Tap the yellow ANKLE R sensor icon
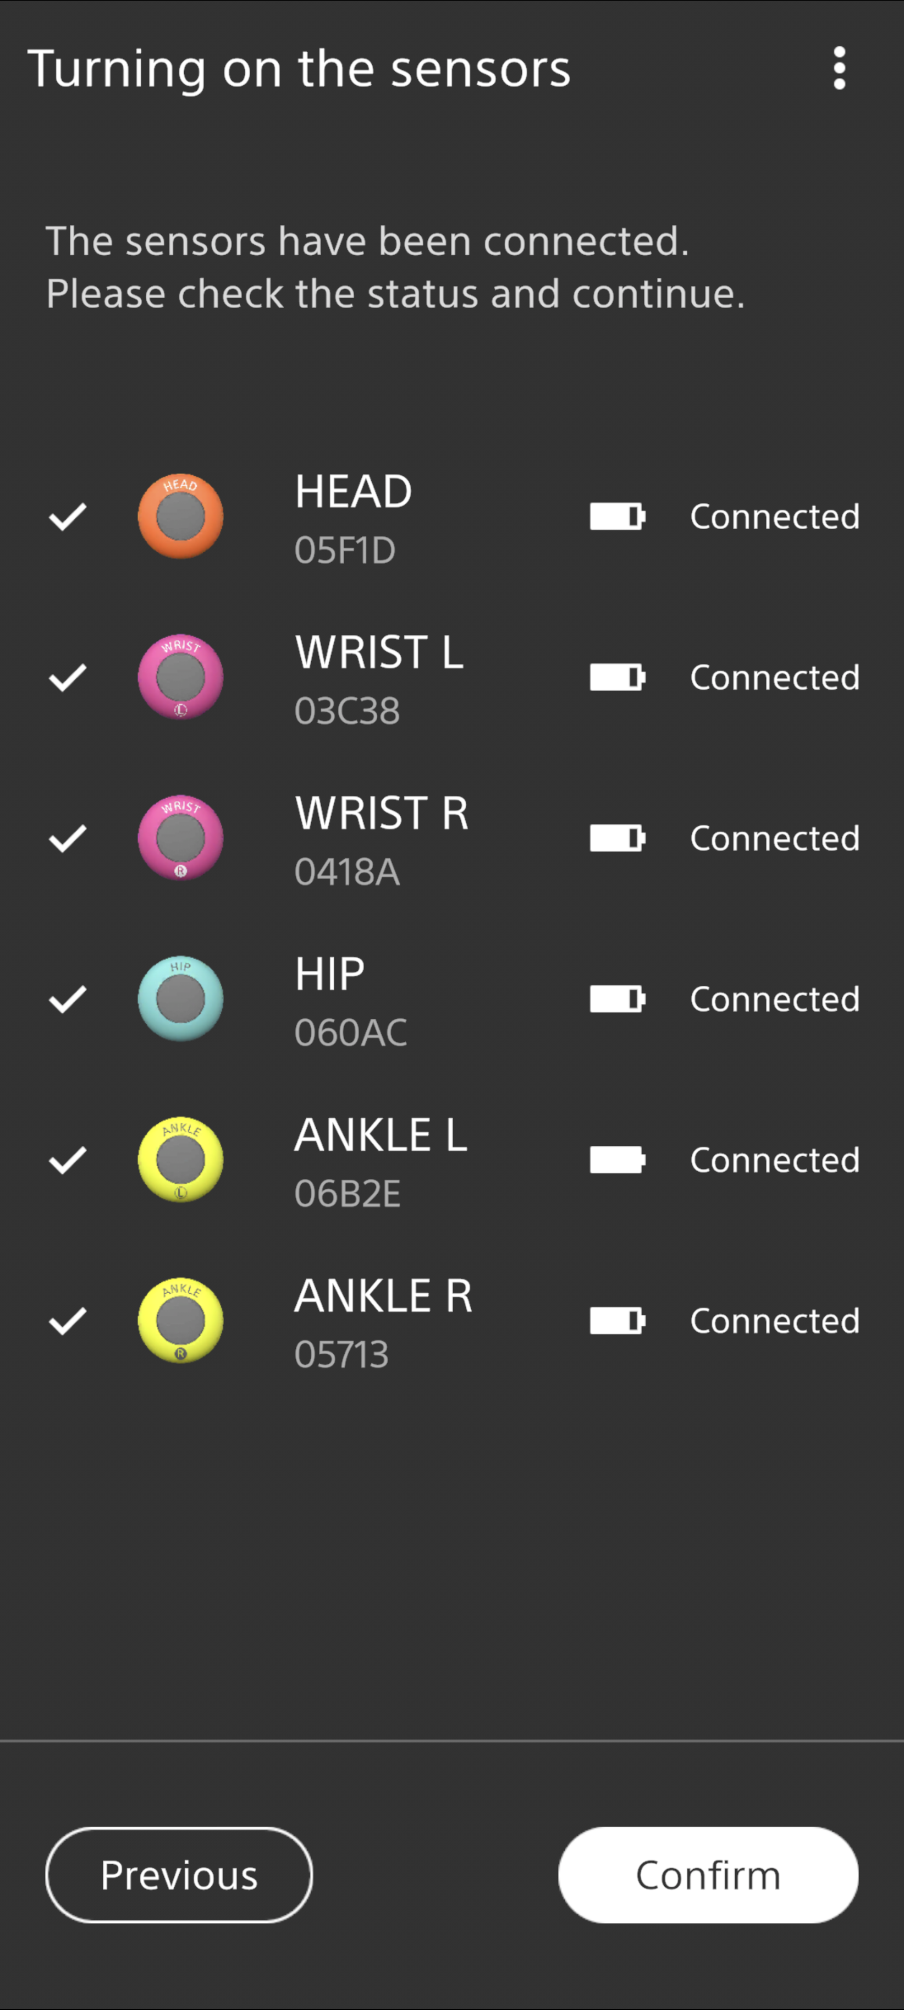This screenshot has width=904, height=2010. point(180,1320)
